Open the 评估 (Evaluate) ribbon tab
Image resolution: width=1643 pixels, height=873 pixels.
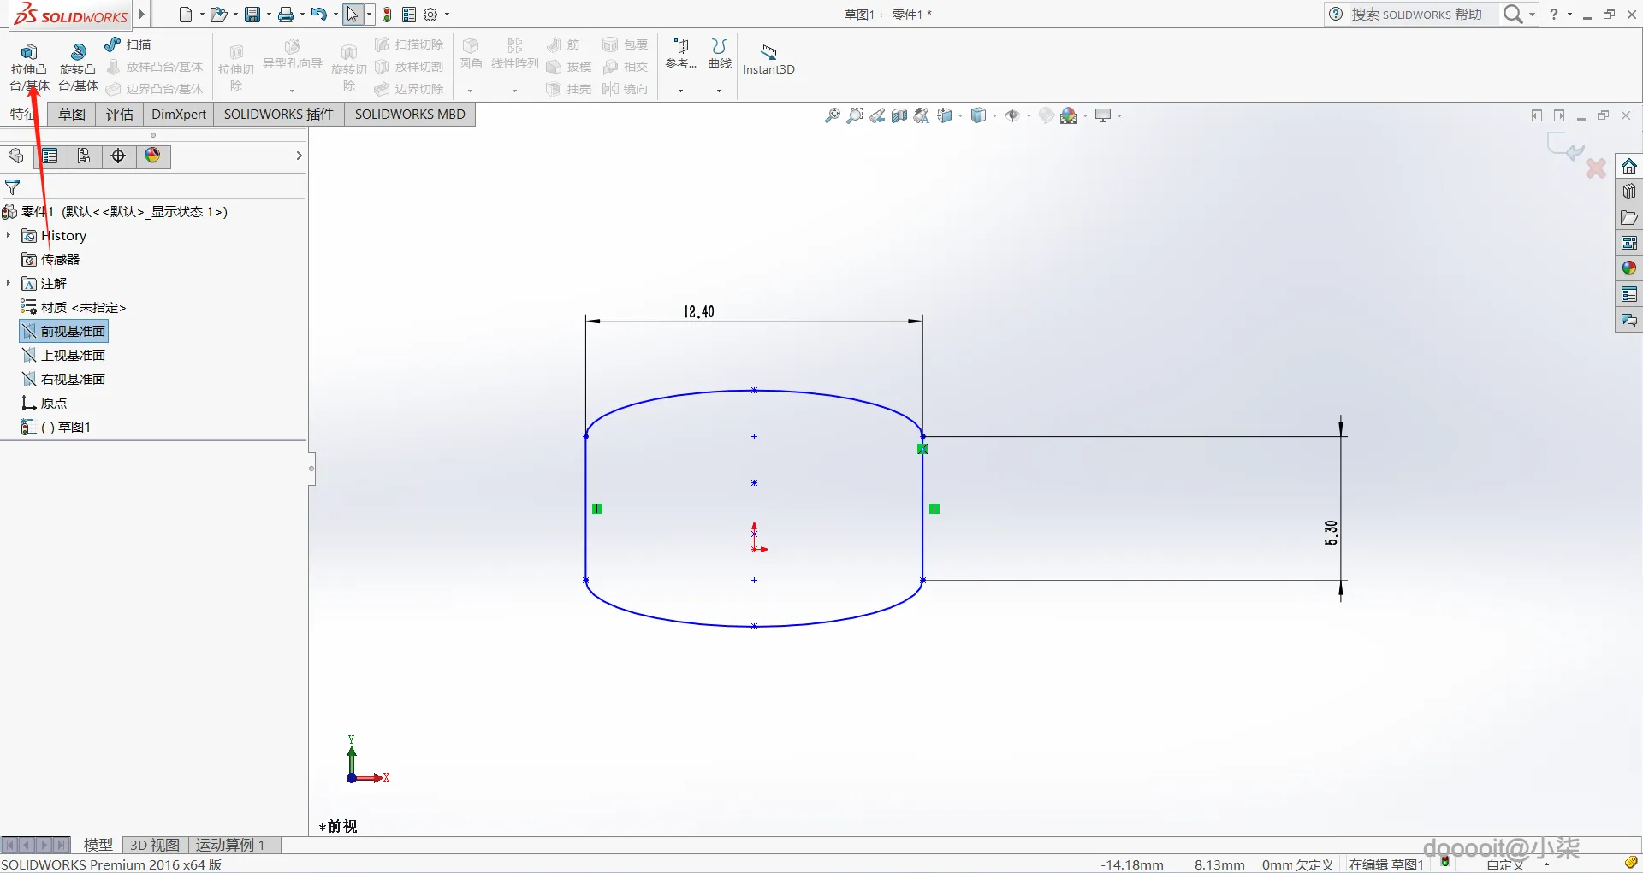(120, 115)
